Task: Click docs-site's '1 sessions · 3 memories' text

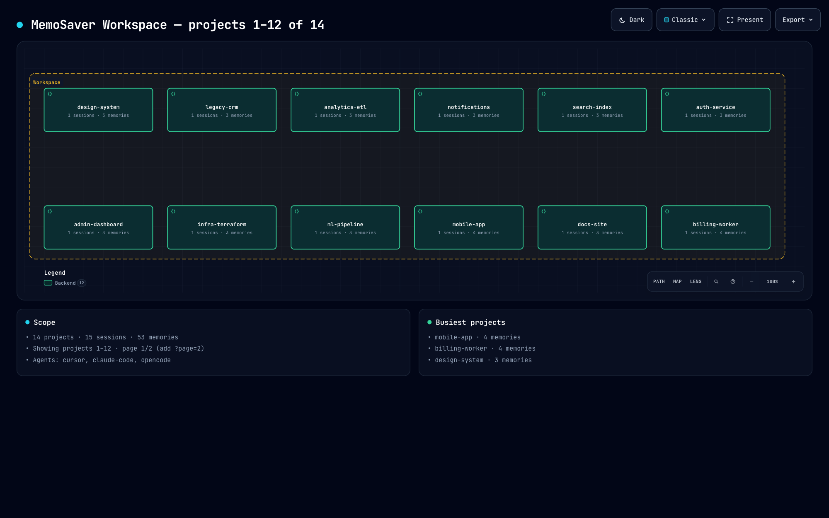Action: (592, 233)
